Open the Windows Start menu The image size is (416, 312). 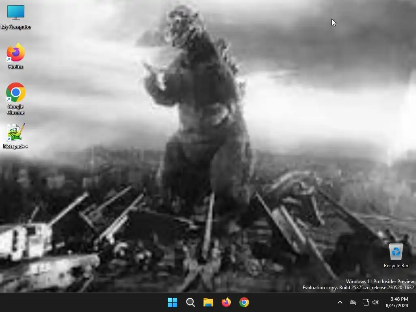[172, 302]
